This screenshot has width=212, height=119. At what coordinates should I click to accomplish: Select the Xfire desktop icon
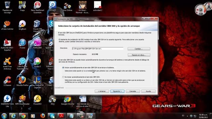point(52,100)
